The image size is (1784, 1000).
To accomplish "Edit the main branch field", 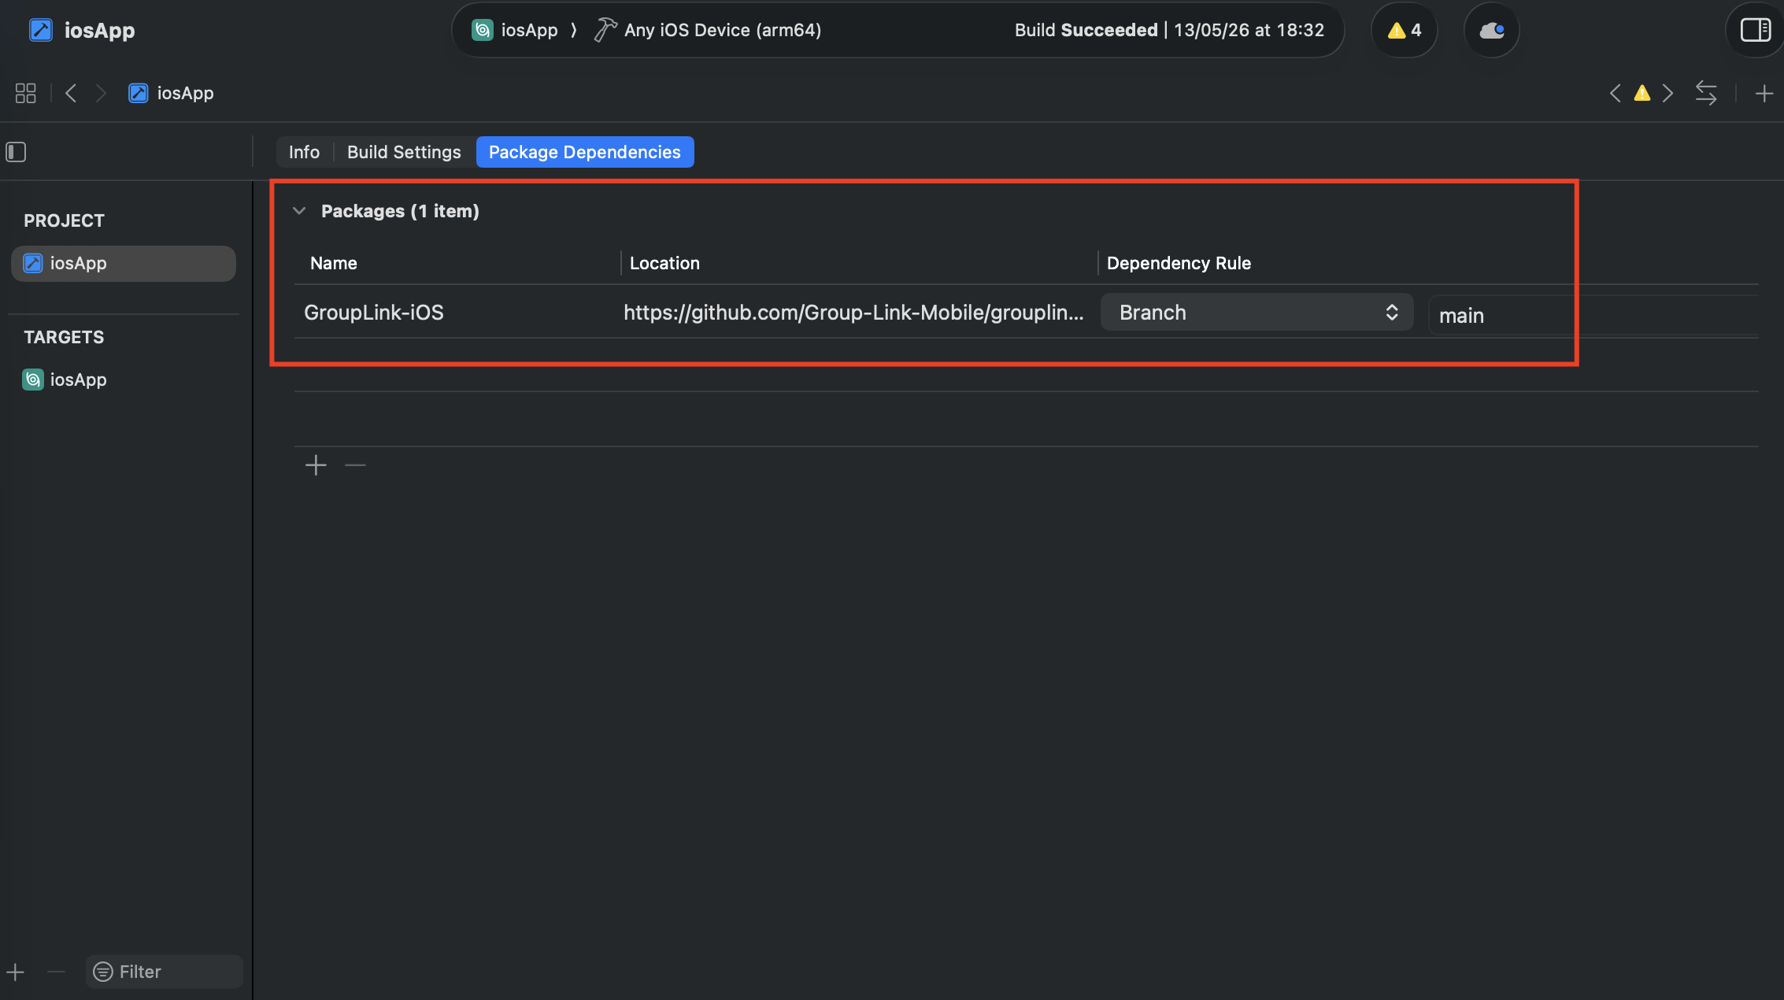I will (x=1593, y=315).
